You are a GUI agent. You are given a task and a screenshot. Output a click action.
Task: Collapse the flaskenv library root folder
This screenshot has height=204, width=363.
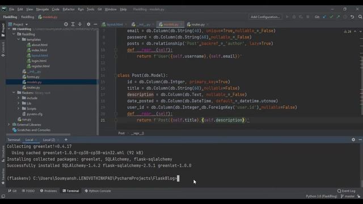14,93
